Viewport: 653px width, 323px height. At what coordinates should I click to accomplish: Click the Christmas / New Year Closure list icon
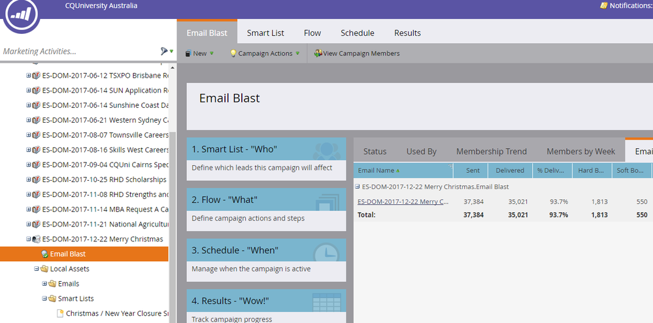pyautogui.click(x=60, y=313)
